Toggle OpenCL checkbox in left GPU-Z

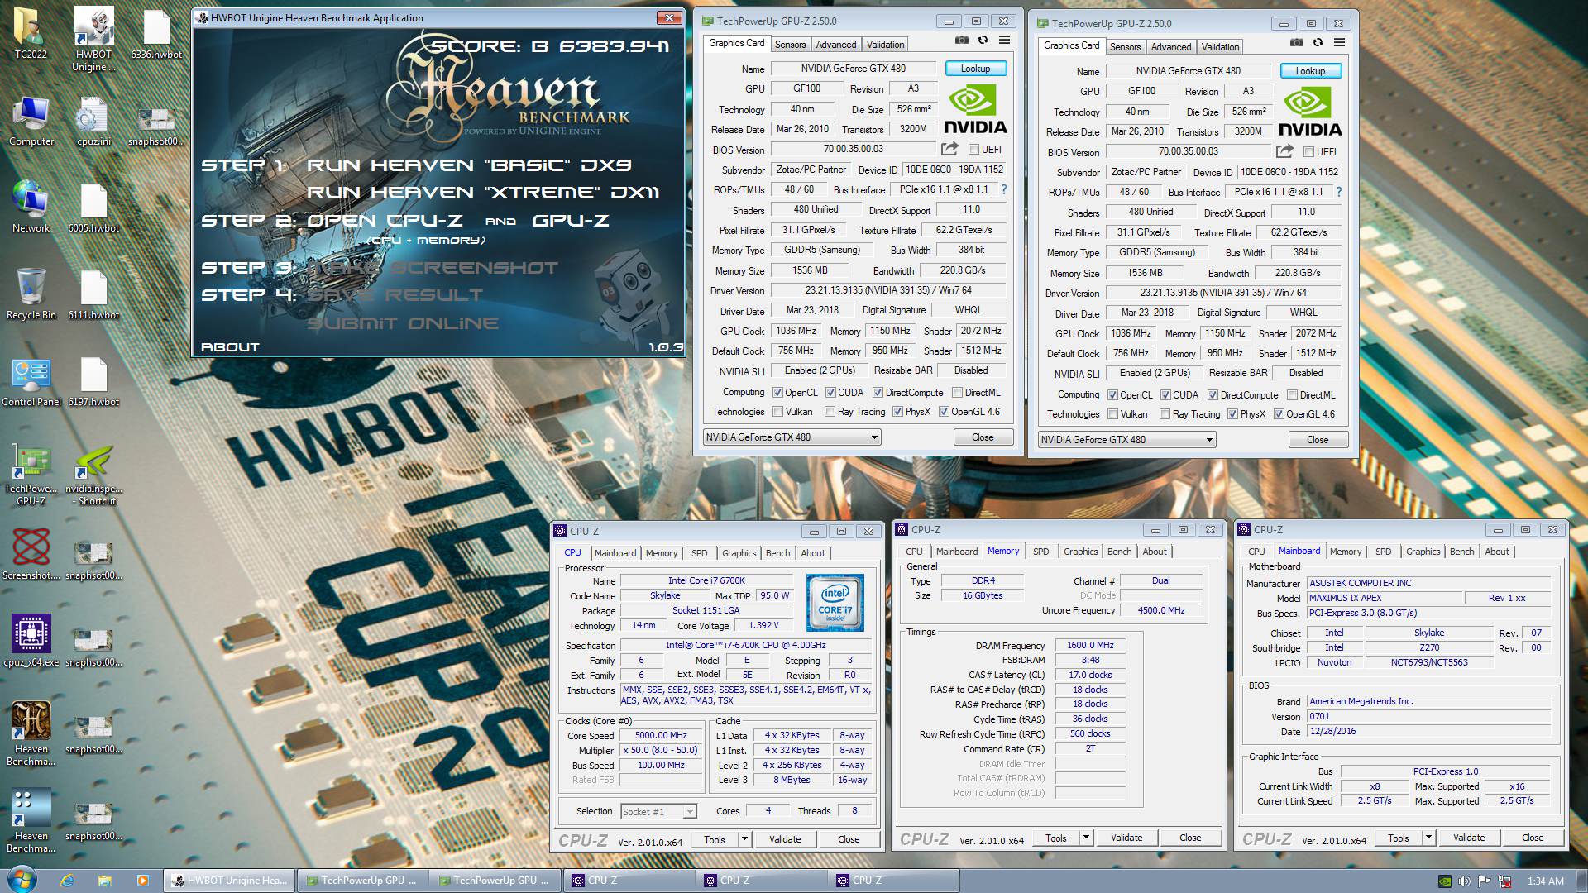(x=777, y=393)
